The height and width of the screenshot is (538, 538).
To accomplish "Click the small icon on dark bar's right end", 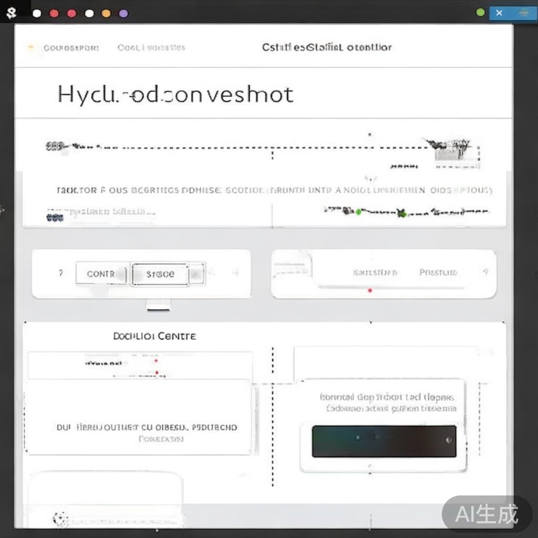I will 448,440.
